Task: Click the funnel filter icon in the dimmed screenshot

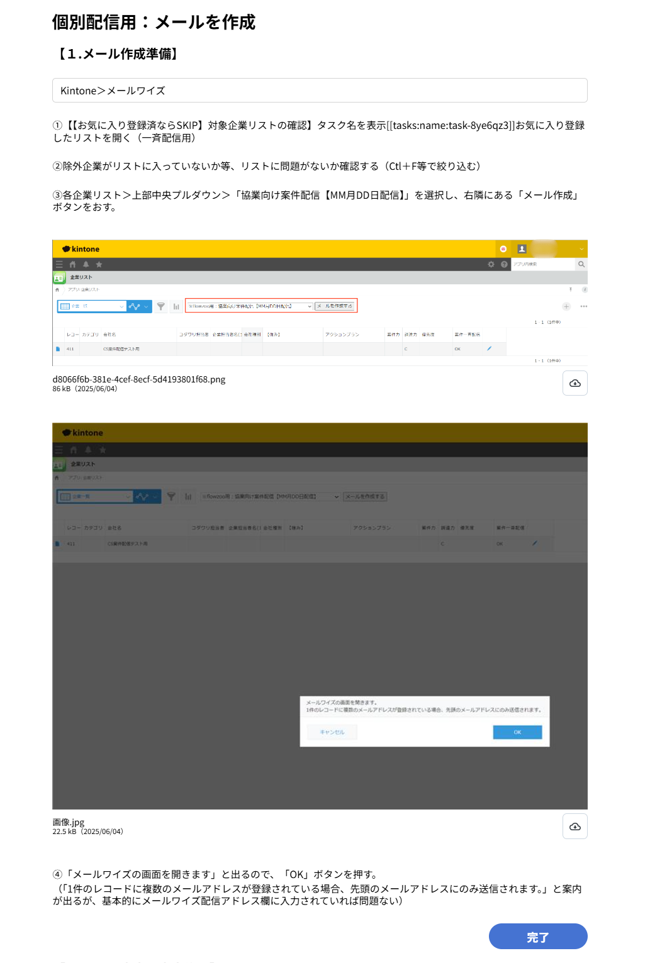Action: point(171,496)
